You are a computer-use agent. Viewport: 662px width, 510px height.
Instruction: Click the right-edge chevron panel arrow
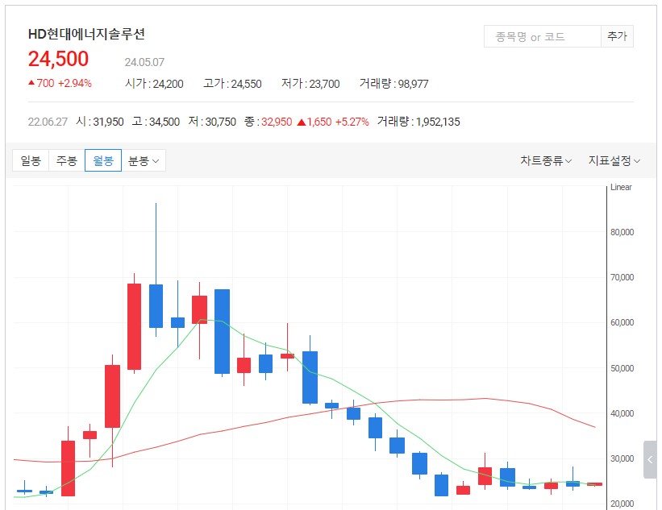650,459
